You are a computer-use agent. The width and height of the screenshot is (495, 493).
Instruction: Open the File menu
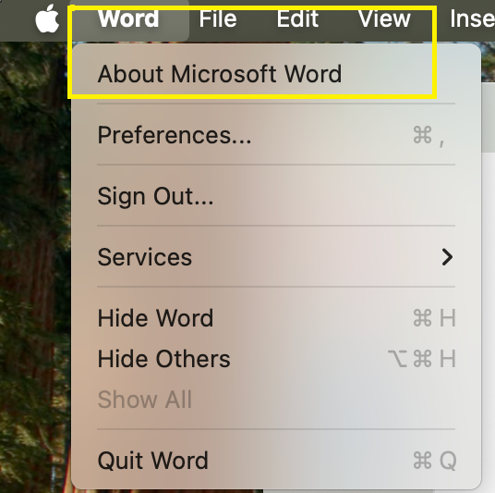coord(218,18)
